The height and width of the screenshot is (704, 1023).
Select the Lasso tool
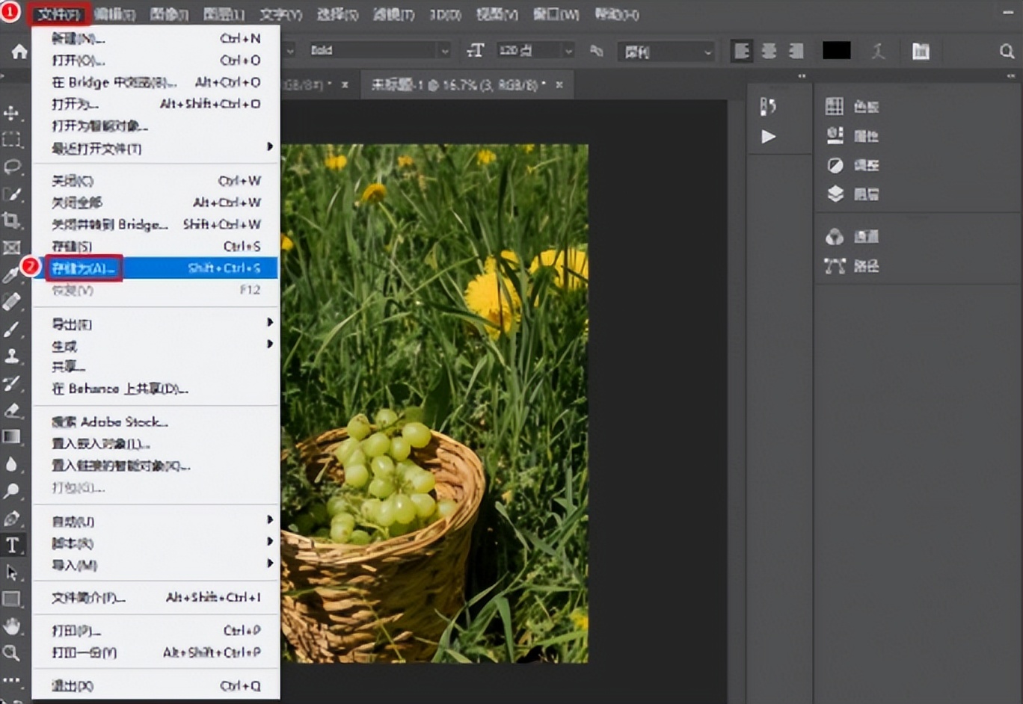click(12, 167)
